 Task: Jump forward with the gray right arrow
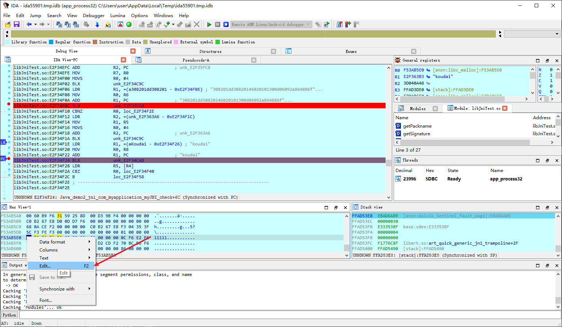[x=42, y=24]
